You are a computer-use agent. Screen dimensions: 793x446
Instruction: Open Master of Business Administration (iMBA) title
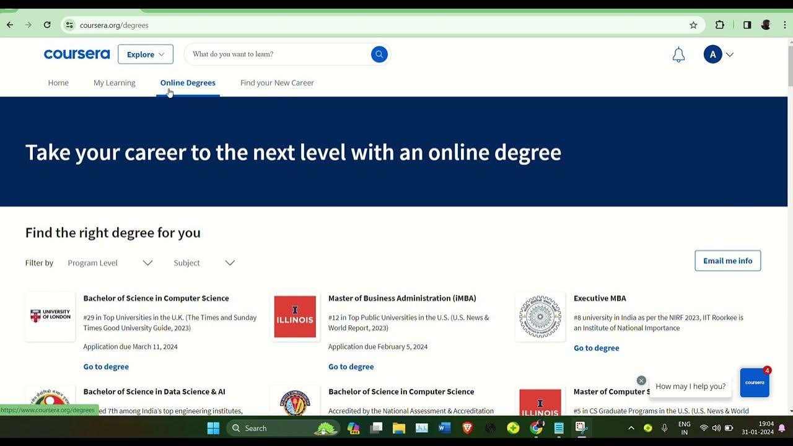pyautogui.click(x=402, y=298)
